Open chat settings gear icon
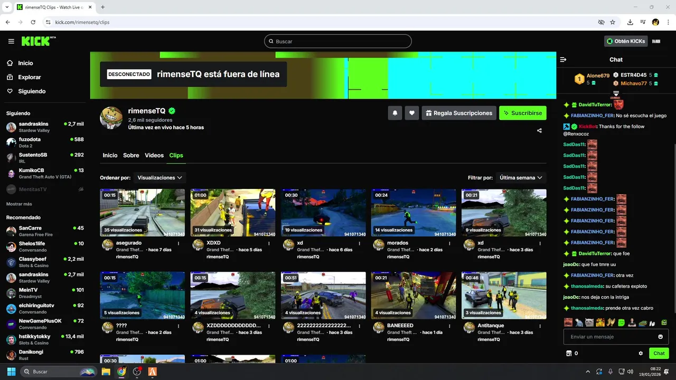 tap(641, 353)
